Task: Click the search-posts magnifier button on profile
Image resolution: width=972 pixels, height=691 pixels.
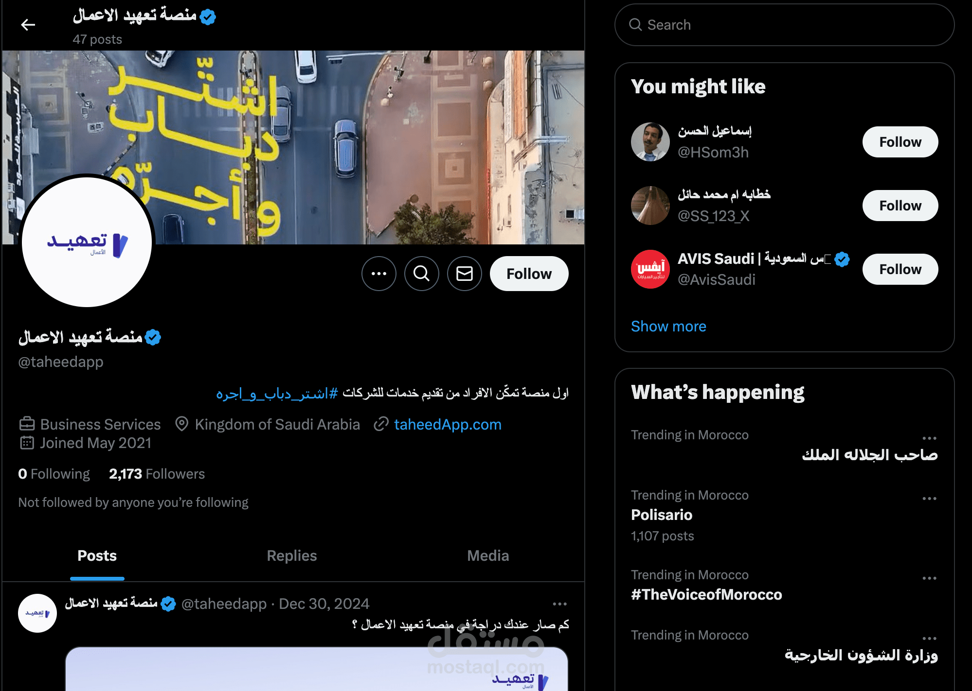Action: (422, 274)
